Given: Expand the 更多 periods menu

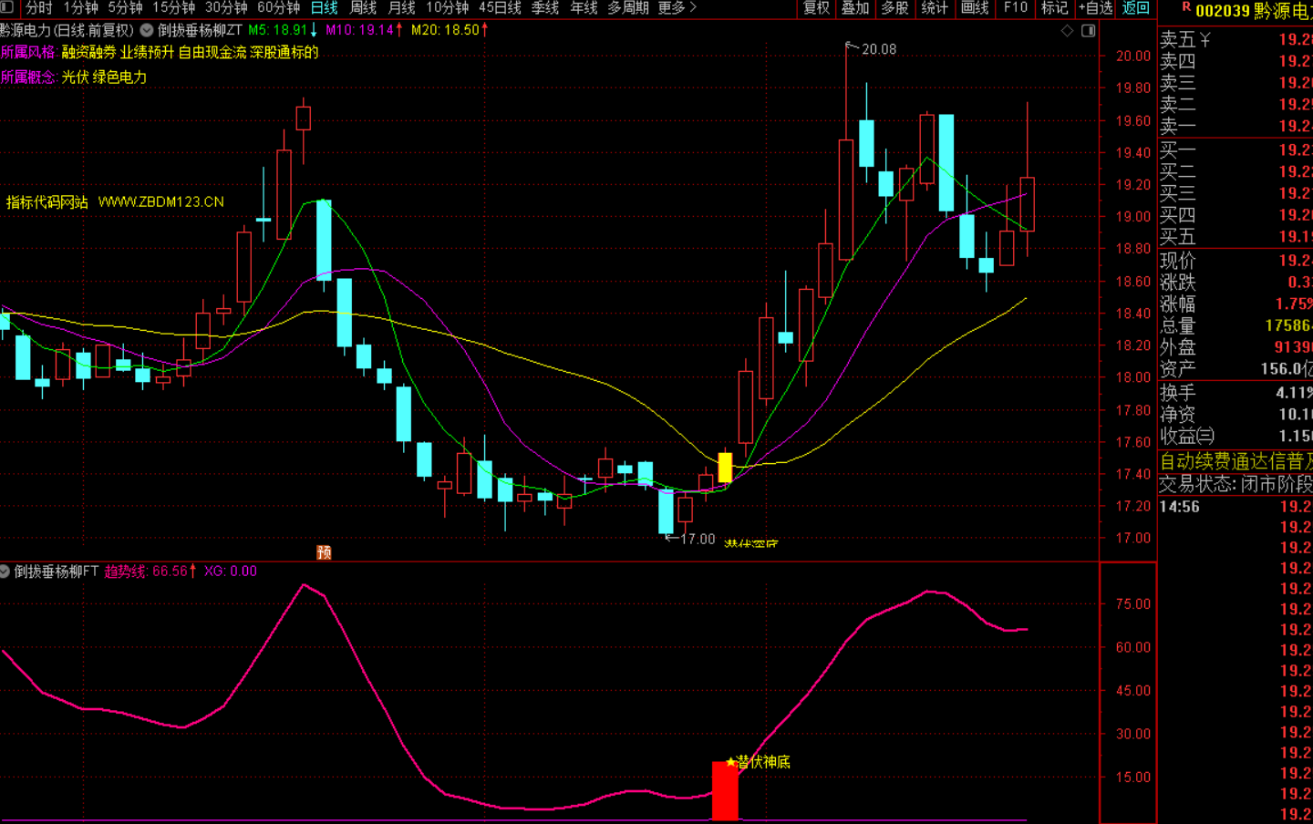Looking at the screenshot, I should pos(677,8).
